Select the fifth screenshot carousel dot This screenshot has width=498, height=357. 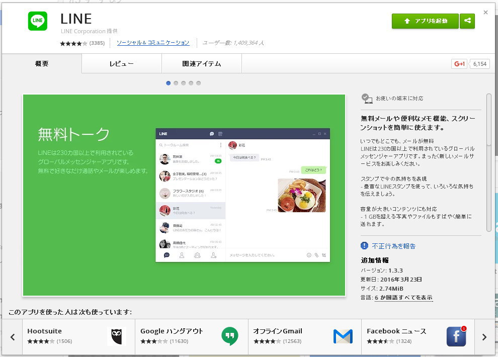[199, 83]
